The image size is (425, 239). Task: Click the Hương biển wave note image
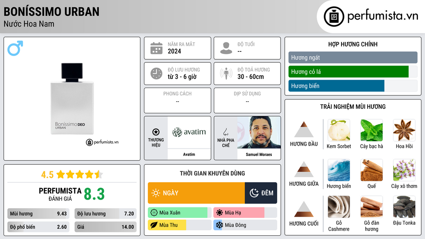pos(339,170)
